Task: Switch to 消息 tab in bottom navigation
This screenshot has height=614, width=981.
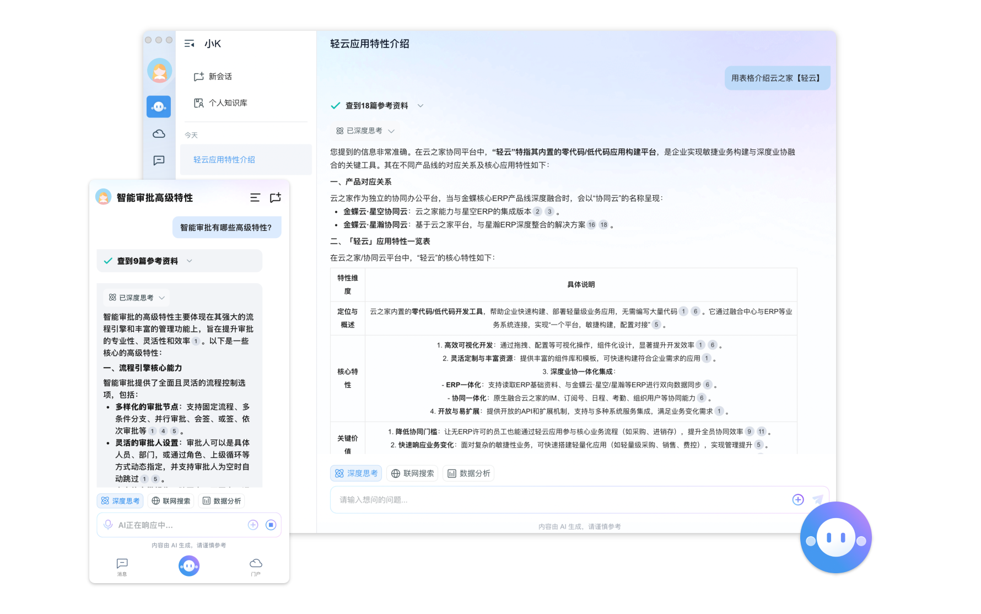Action: click(122, 566)
